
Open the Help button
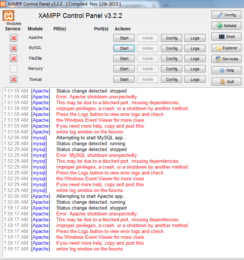coord(226,70)
